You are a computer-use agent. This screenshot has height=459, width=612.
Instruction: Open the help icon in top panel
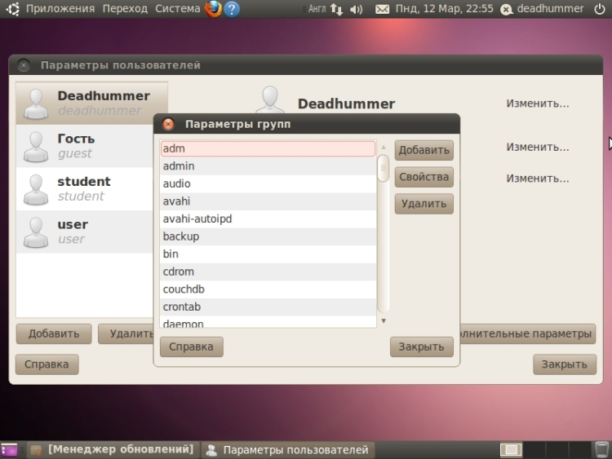point(232,9)
